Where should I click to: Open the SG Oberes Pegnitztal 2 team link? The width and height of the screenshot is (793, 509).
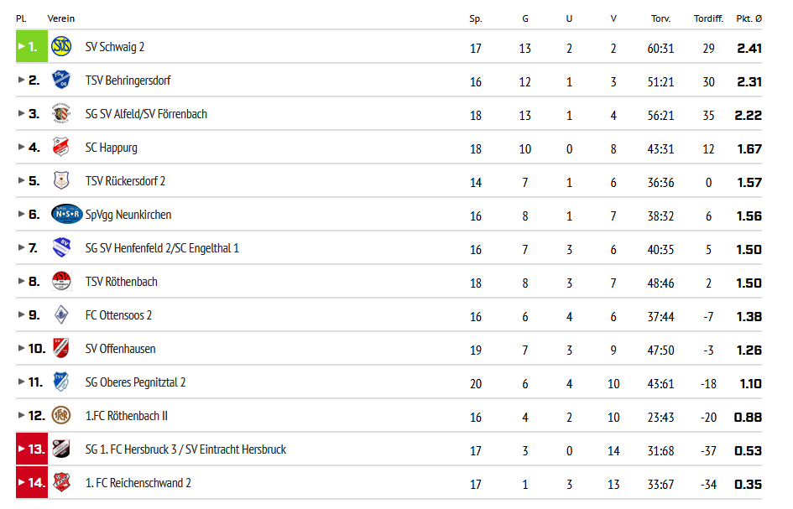136,382
